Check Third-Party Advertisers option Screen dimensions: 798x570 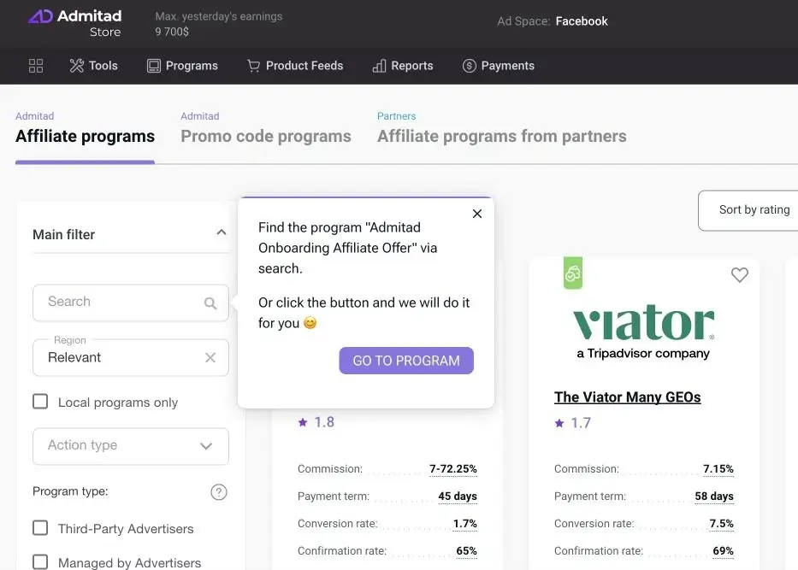pos(40,528)
